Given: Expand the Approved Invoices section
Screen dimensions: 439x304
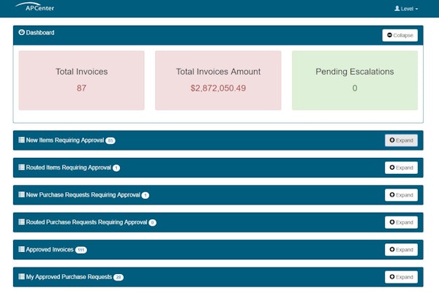Looking at the screenshot, I should point(401,250).
